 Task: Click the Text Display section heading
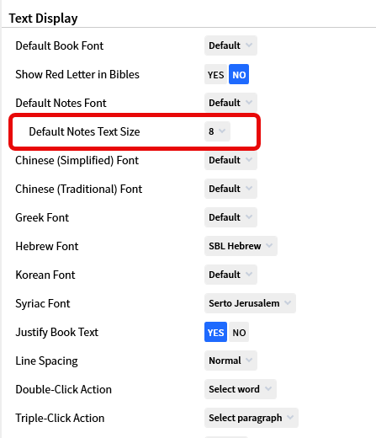point(43,19)
